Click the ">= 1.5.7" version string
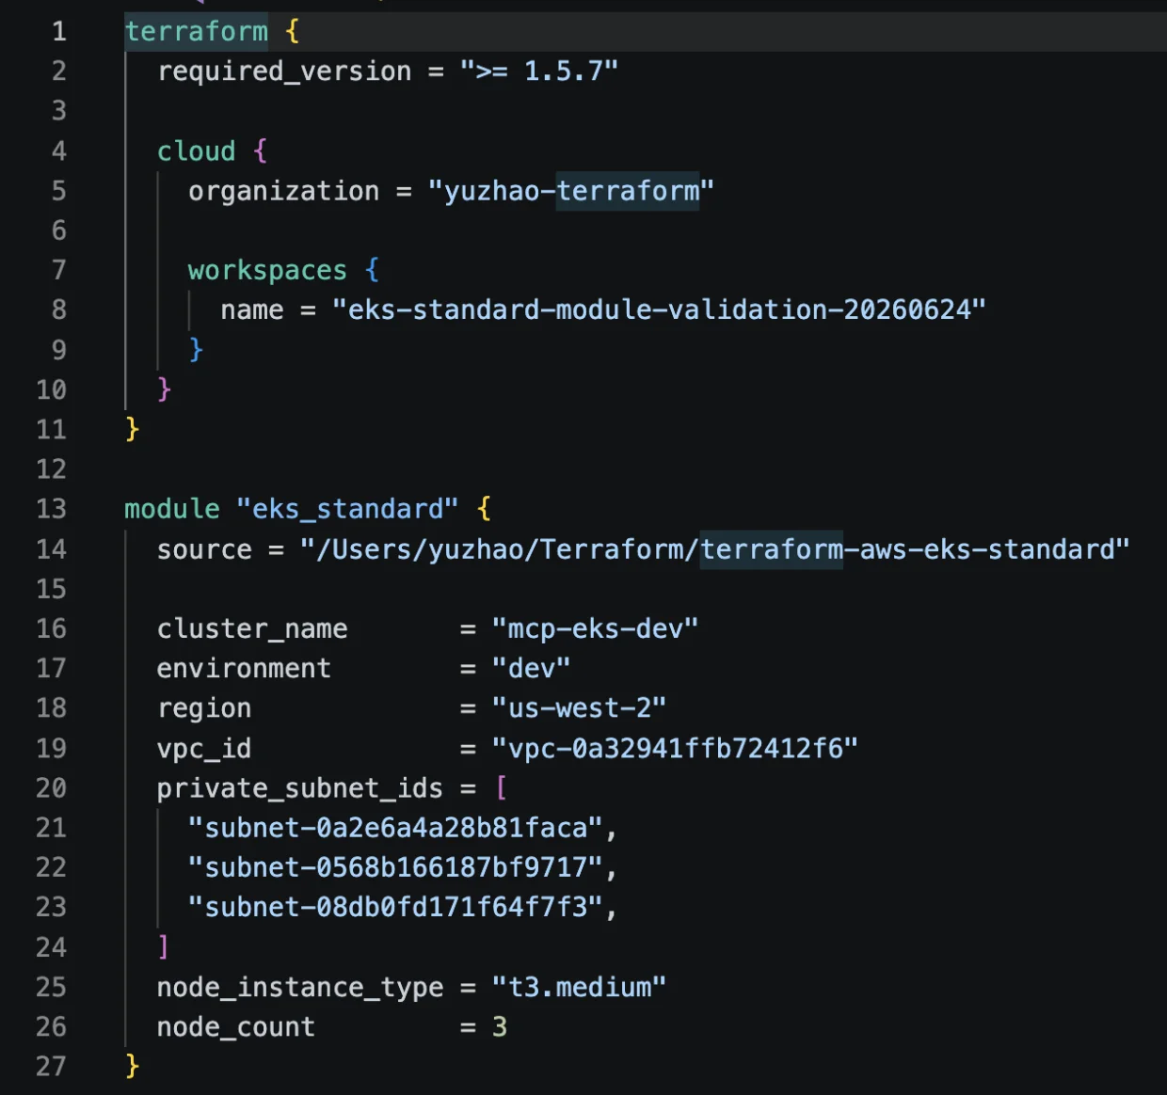The image size is (1167, 1095). pyautogui.click(x=539, y=71)
